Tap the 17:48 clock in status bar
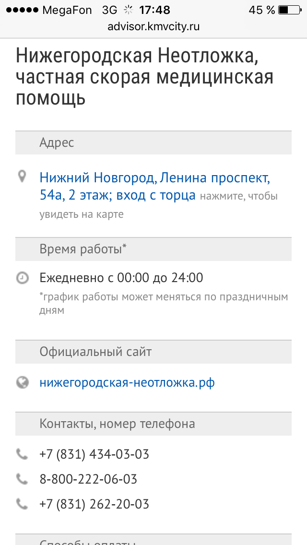The image size is (307, 545). coord(154,10)
